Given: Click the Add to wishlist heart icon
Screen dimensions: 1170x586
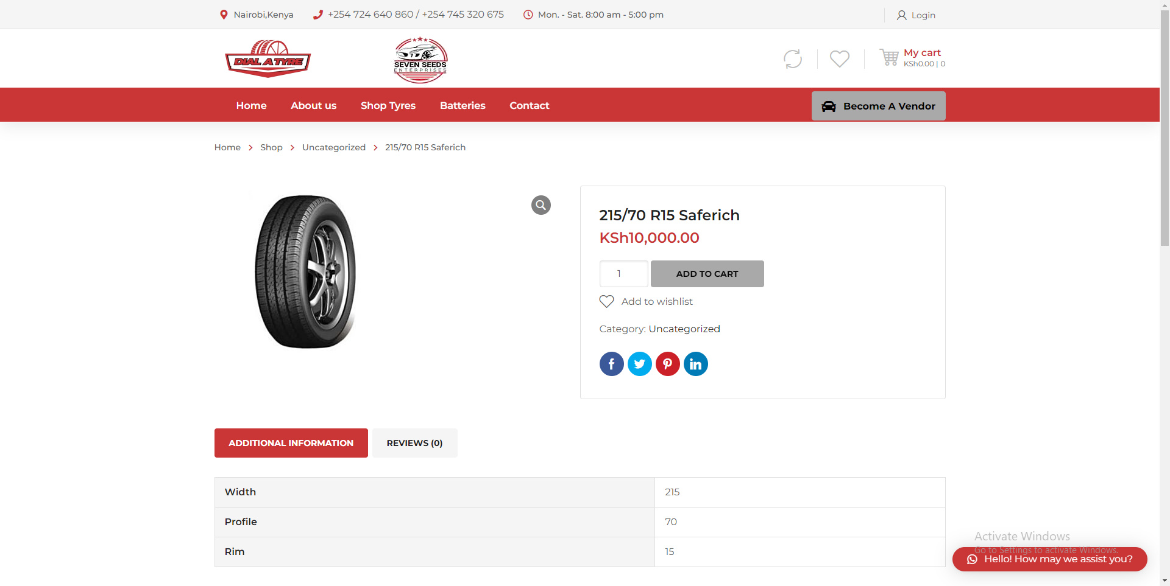Looking at the screenshot, I should (606, 301).
